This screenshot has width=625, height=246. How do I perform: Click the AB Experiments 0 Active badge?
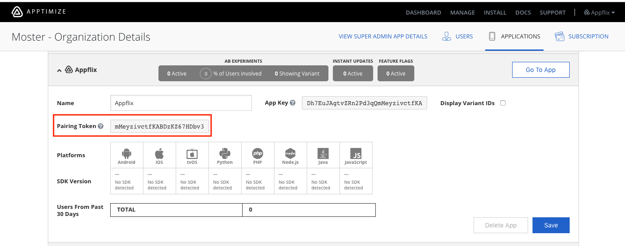tap(177, 74)
